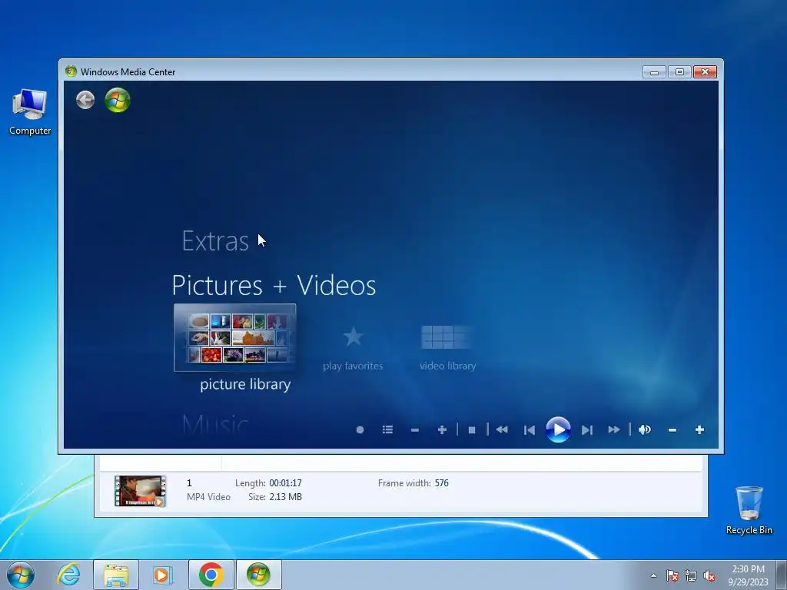Maximize the Windows Media Center window
Image resolution: width=787 pixels, height=590 pixels.
click(679, 72)
